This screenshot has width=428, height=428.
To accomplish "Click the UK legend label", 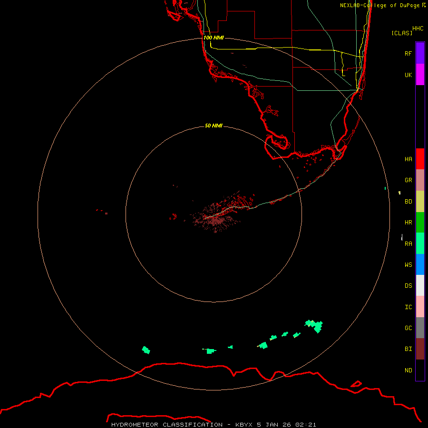I will click(x=408, y=75).
